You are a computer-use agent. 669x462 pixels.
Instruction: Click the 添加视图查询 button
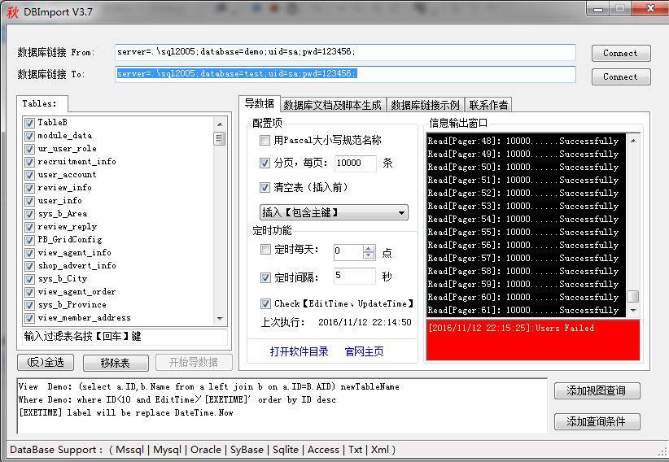(x=597, y=390)
